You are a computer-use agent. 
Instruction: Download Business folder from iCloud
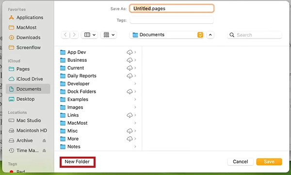[129, 60]
